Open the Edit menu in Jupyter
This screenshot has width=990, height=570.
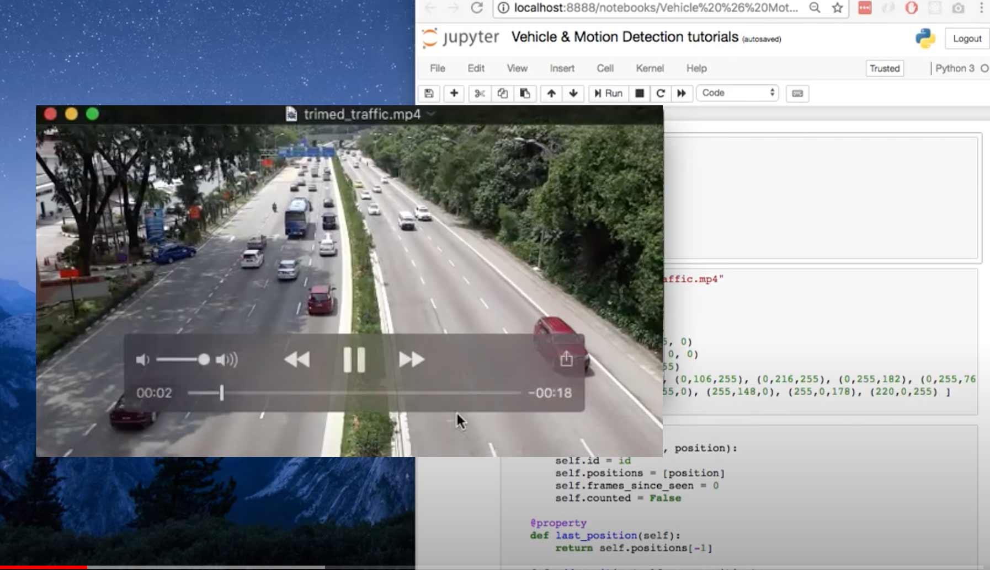[x=476, y=68]
